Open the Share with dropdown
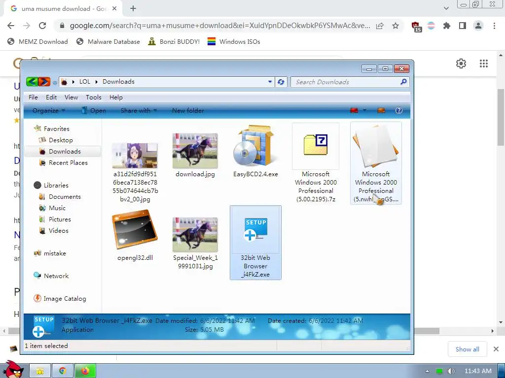 139,111
